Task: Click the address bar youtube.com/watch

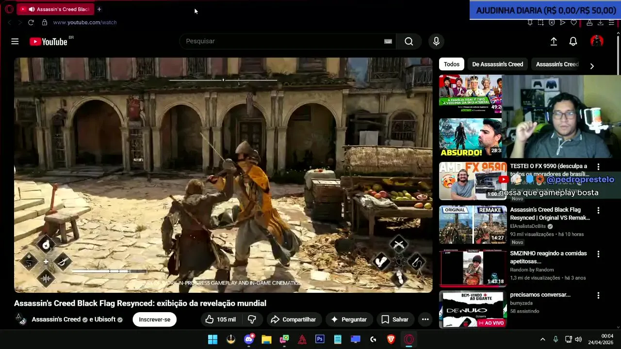Action: click(x=85, y=22)
